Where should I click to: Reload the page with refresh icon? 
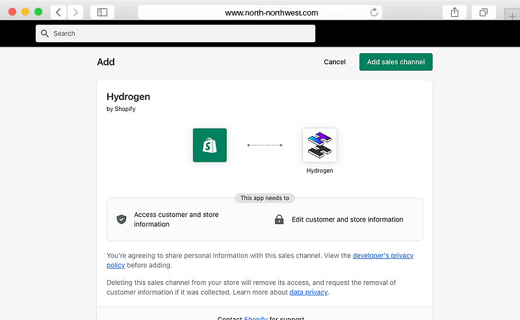[374, 12]
